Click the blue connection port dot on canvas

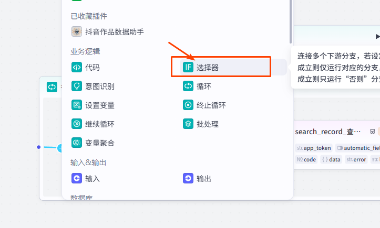pyautogui.click(x=38, y=147)
